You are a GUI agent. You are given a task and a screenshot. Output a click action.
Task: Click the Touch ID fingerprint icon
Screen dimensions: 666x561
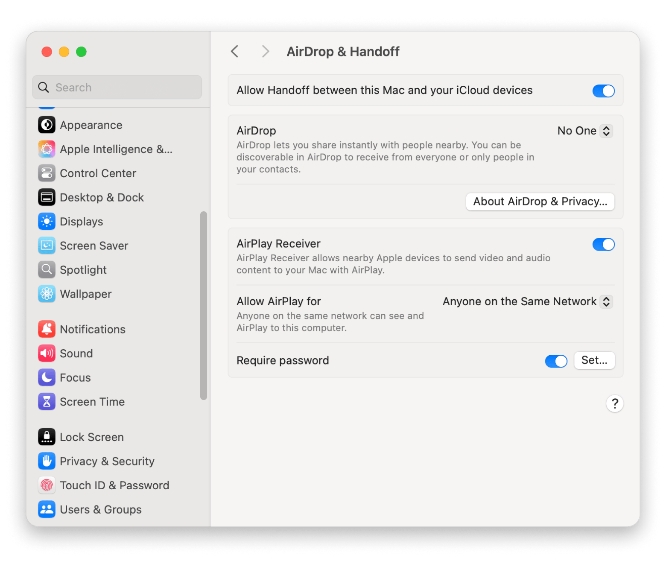pos(47,485)
